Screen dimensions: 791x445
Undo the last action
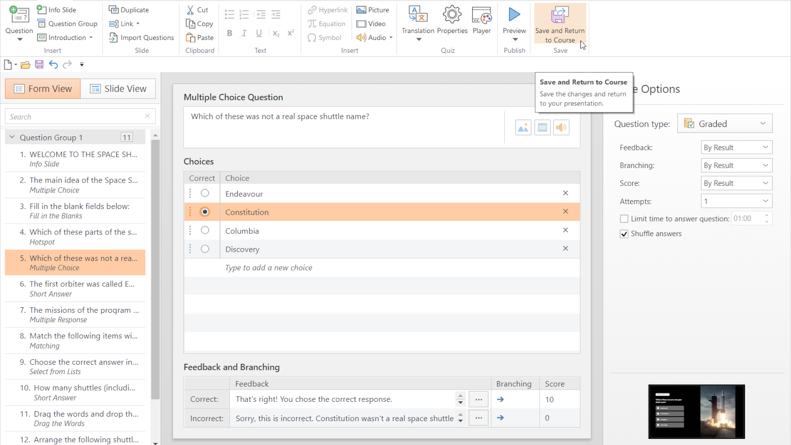click(x=53, y=65)
